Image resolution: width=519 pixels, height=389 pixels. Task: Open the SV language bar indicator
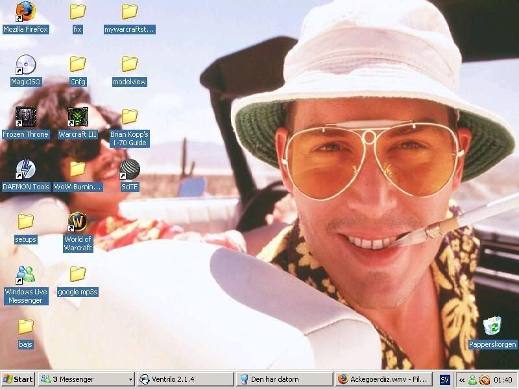(x=444, y=380)
